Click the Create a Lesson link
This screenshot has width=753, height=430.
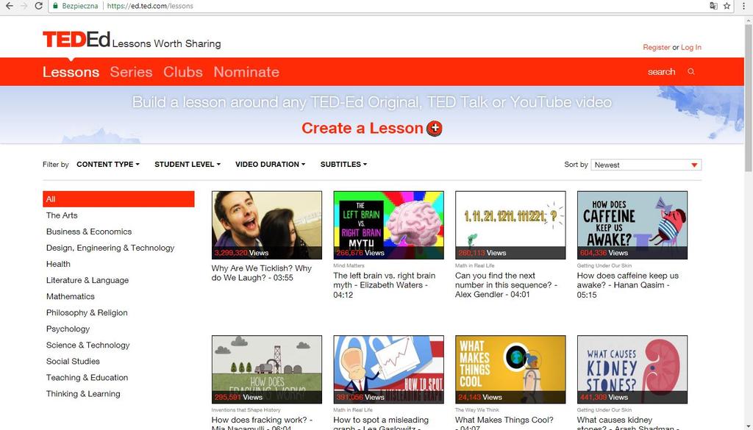362,128
